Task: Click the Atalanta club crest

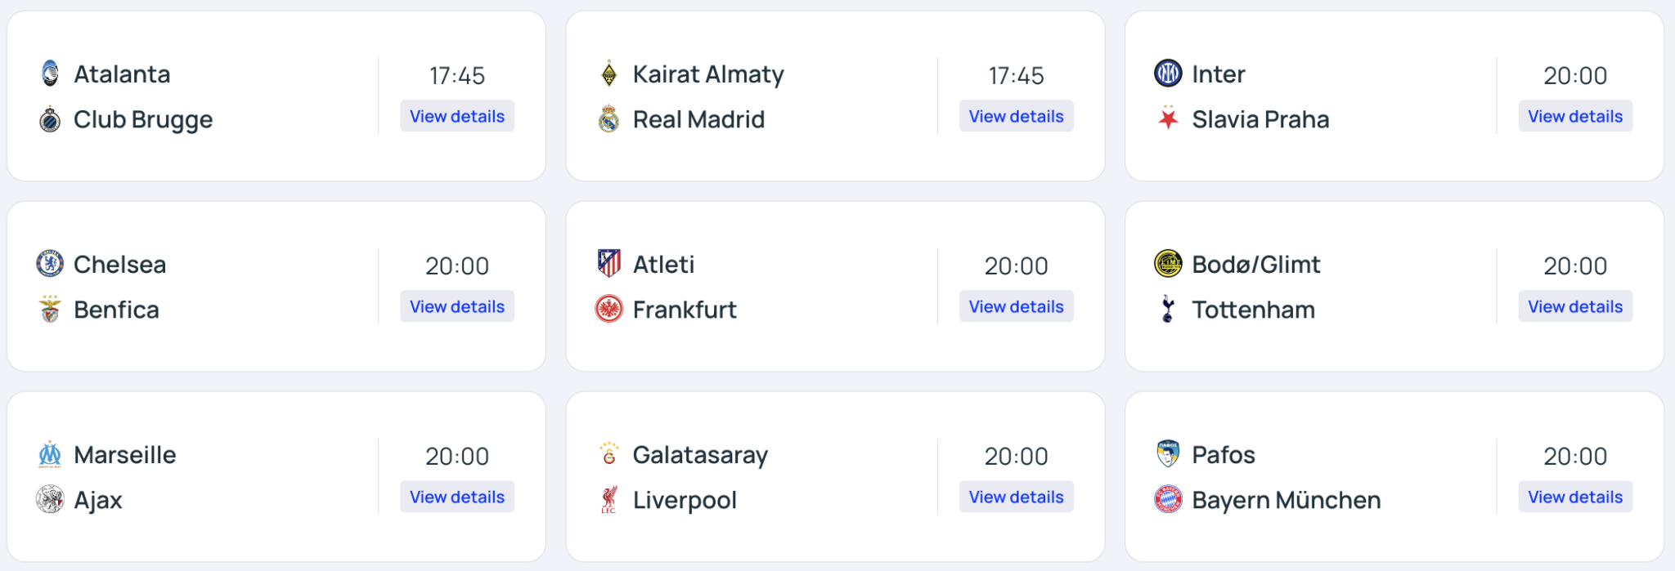Action: pyautogui.click(x=50, y=74)
